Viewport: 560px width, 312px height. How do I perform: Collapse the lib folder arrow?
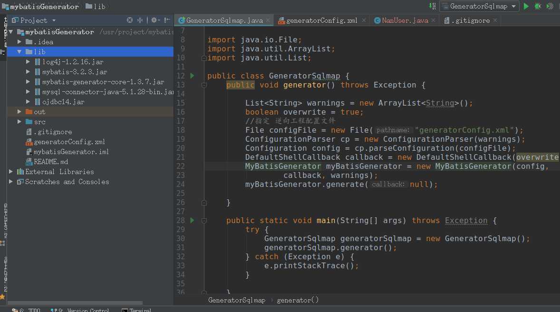coord(19,52)
